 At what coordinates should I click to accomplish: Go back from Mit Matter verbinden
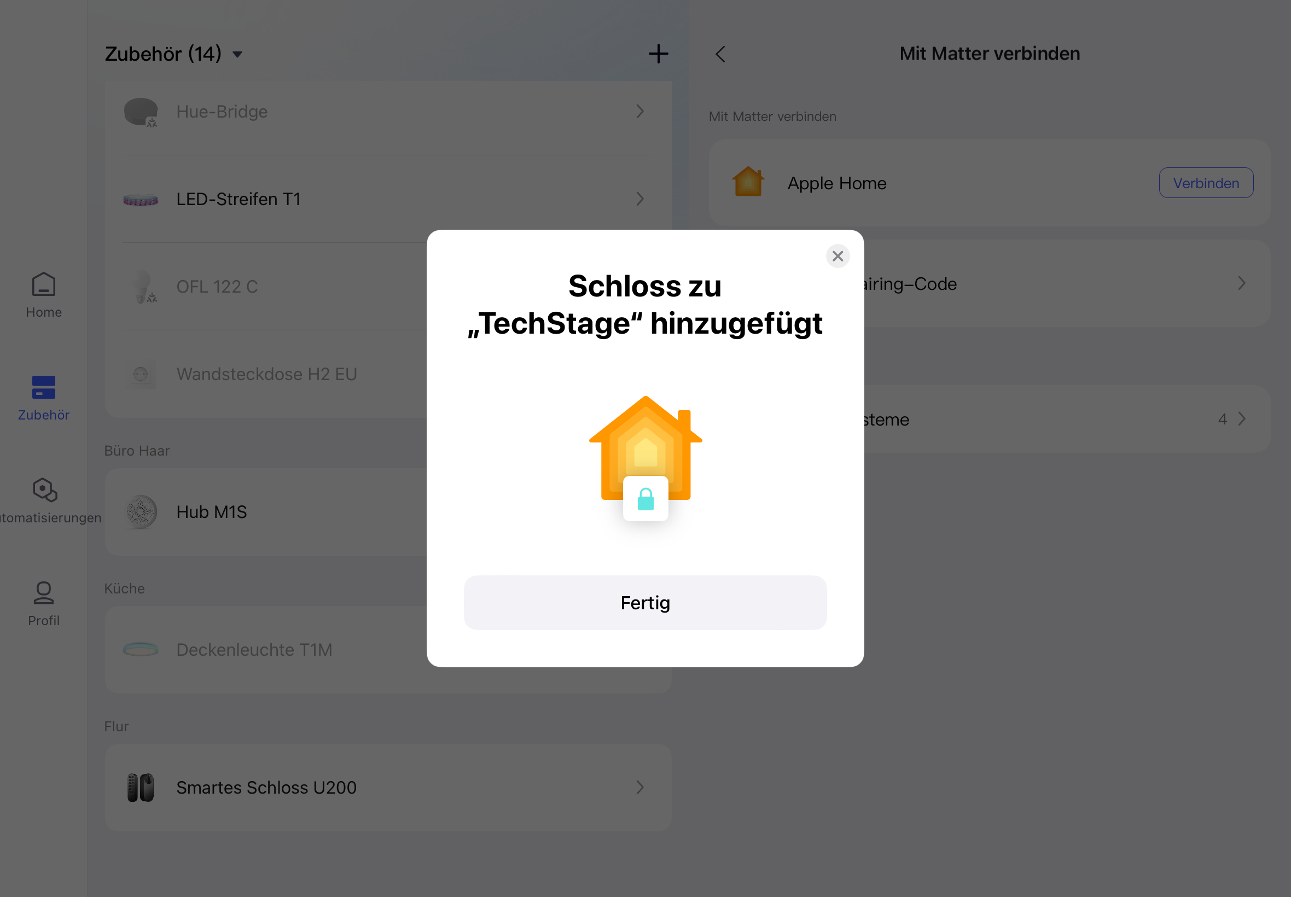click(720, 54)
